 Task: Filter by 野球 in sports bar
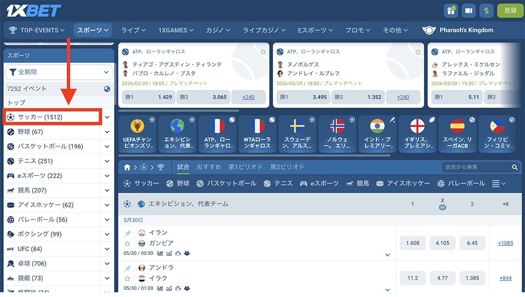[178, 183]
